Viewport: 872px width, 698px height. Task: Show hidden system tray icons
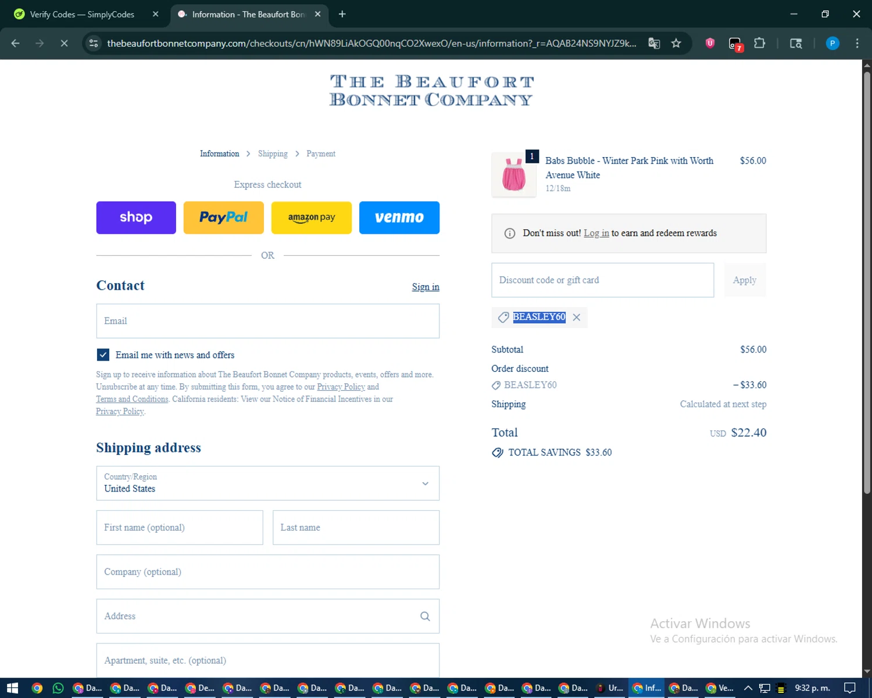tap(748, 688)
